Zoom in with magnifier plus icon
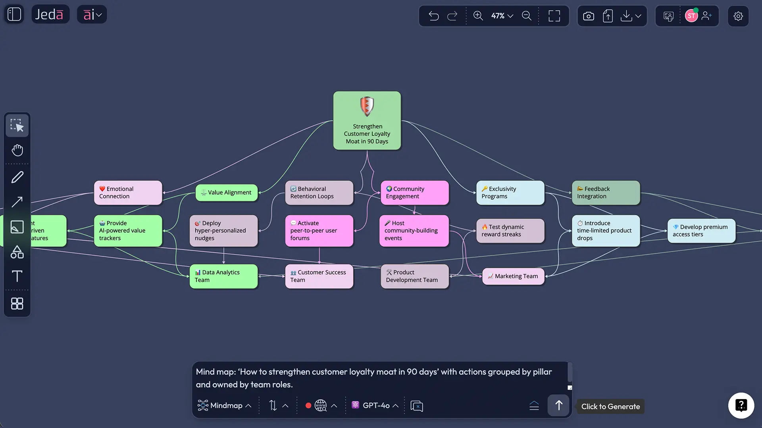762x428 pixels. [x=478, y=16]
